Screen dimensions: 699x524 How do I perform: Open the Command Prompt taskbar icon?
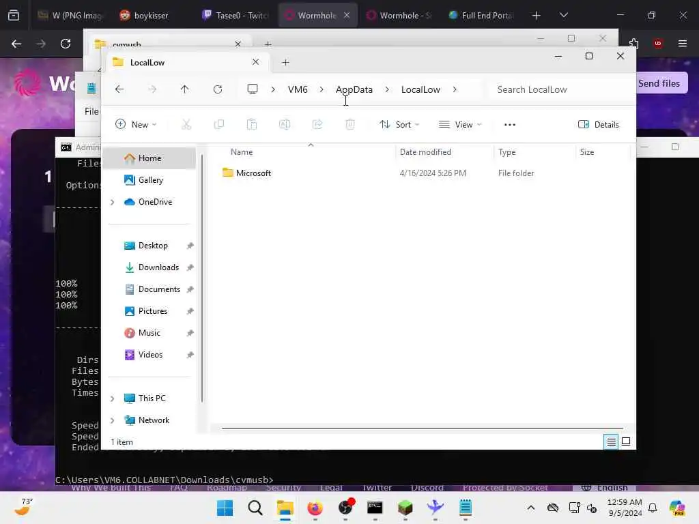(x=375, y=508)
